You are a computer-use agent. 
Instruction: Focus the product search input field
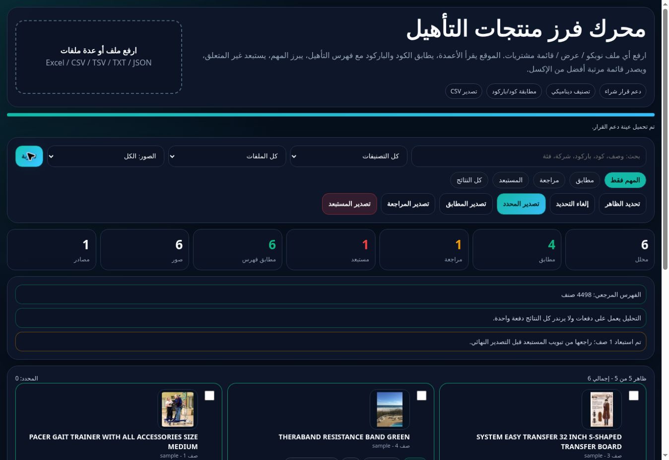529,156
